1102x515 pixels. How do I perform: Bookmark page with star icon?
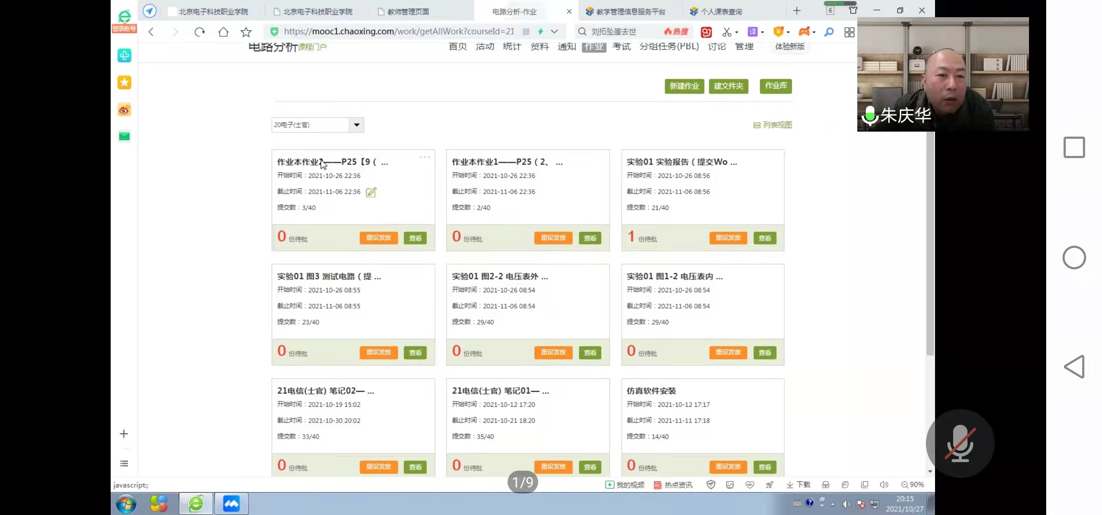[246, 32]
